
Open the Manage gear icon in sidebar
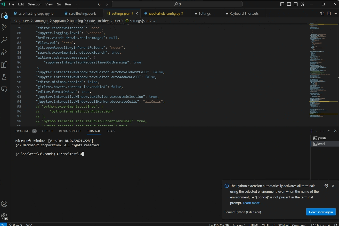coord(4,216)
